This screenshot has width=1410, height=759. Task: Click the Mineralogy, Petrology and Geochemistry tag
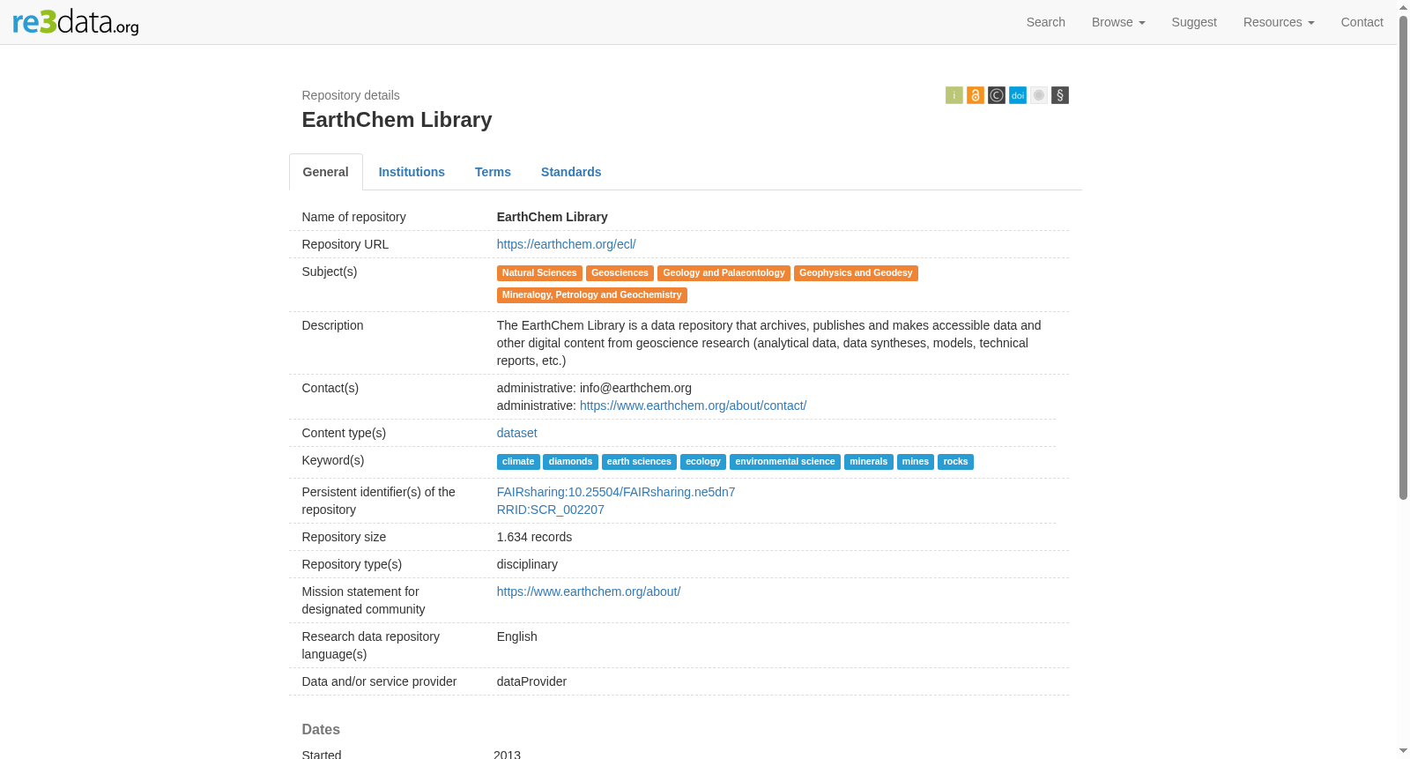point(592,295)
